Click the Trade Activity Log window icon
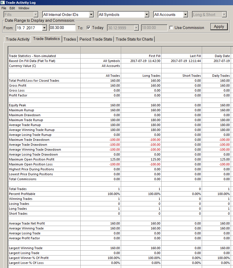Screen dimensions: 233x268 click(x=3, y=3)
